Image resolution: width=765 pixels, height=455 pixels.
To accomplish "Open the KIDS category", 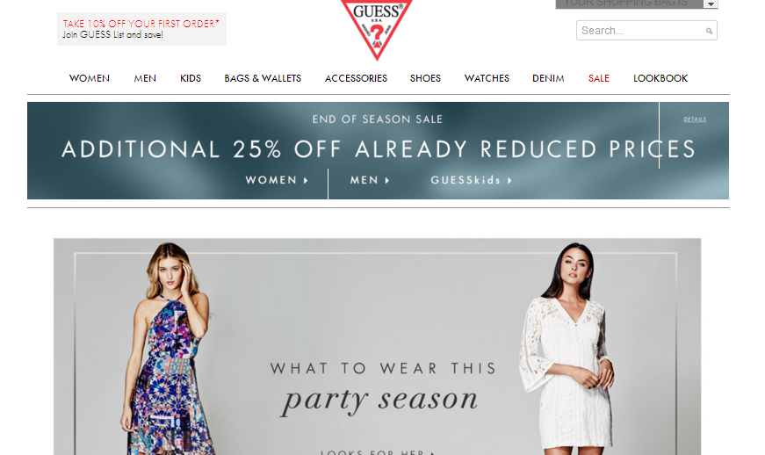I will coord(191,78).
